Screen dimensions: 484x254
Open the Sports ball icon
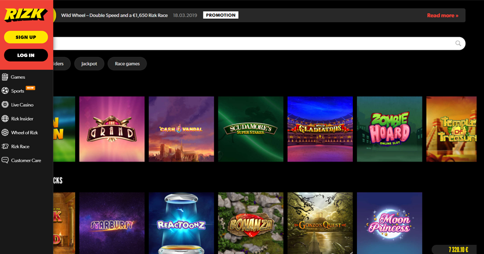tap(5, 91)
